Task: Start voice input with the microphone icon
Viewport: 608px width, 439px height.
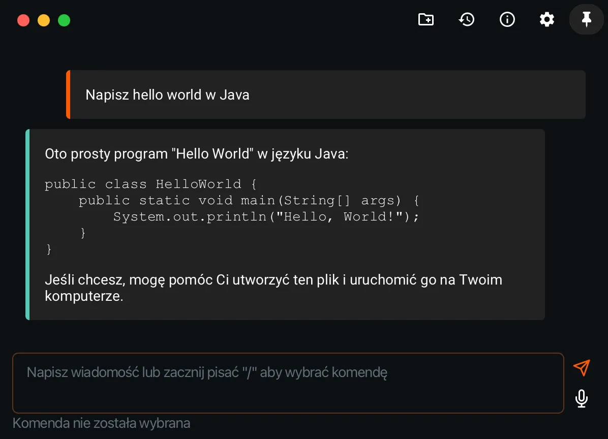Action: click(x=581, y=398)
